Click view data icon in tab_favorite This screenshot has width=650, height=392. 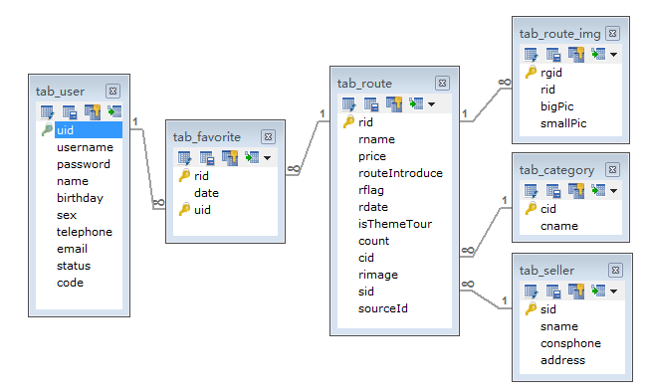(252, 157)
